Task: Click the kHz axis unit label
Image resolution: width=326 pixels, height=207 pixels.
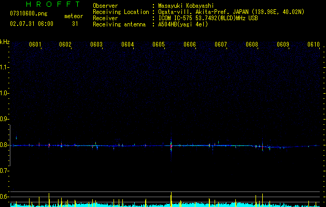Action: tap(5, 42)
